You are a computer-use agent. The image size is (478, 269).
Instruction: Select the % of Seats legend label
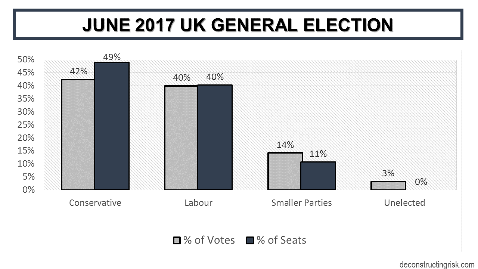point(281,240)
